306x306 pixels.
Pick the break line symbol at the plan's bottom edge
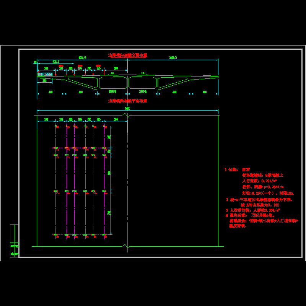pyautogui.click(x=125, y=246)
